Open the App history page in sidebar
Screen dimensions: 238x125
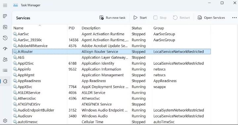(5, 38)
